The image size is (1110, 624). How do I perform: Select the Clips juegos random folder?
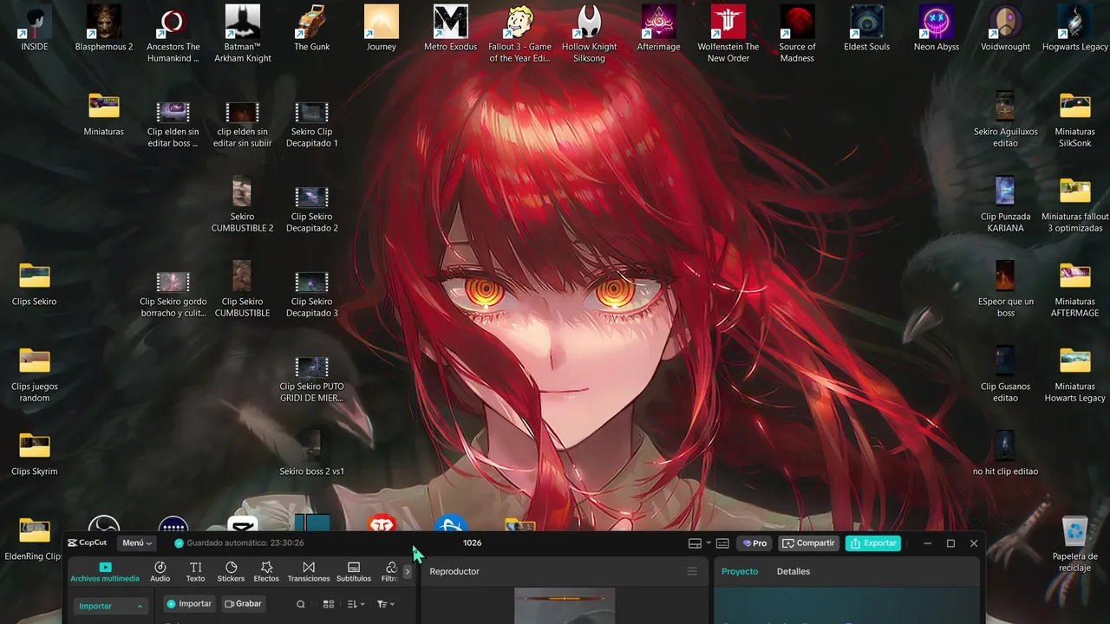pyautogui.click(x=35, y=374)
